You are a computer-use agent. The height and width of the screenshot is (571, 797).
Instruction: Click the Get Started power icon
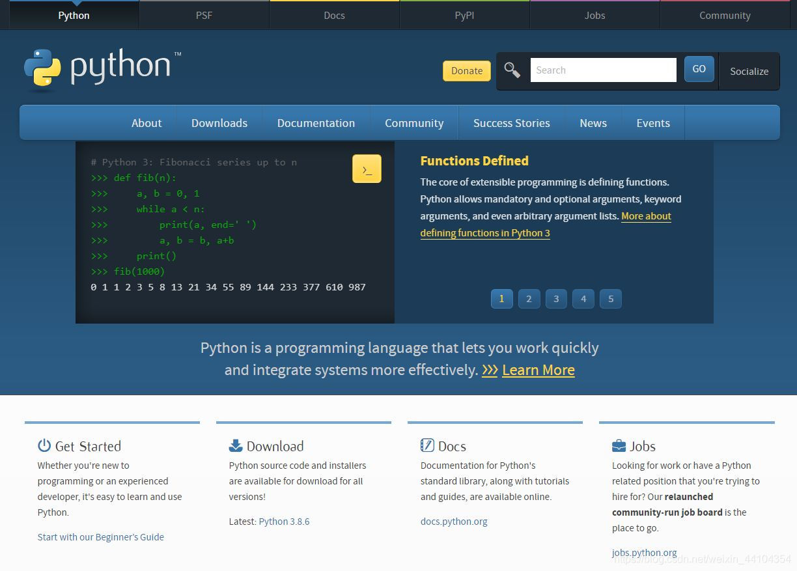[x=44, y=445]
